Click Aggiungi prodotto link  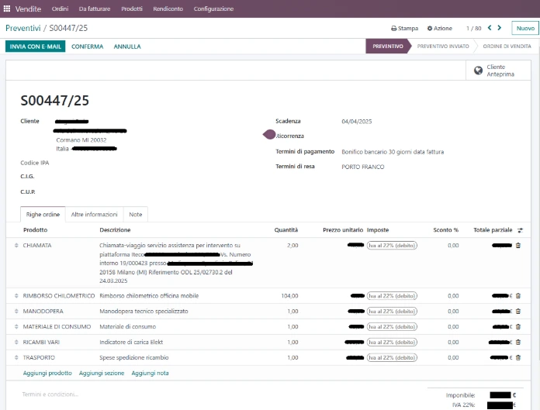[x=47, y=373]
